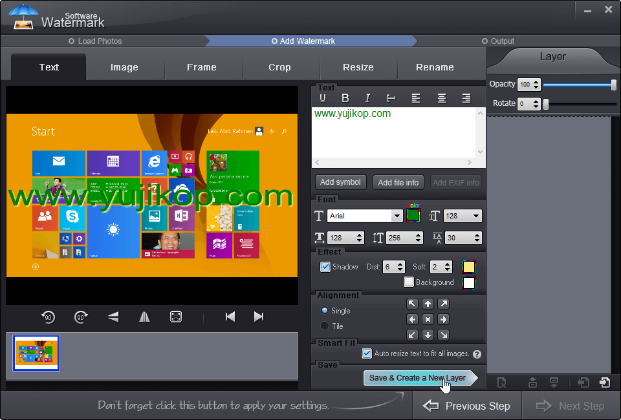
Task: Align watermark to bottom-left corner
Action: coord(412,335)
